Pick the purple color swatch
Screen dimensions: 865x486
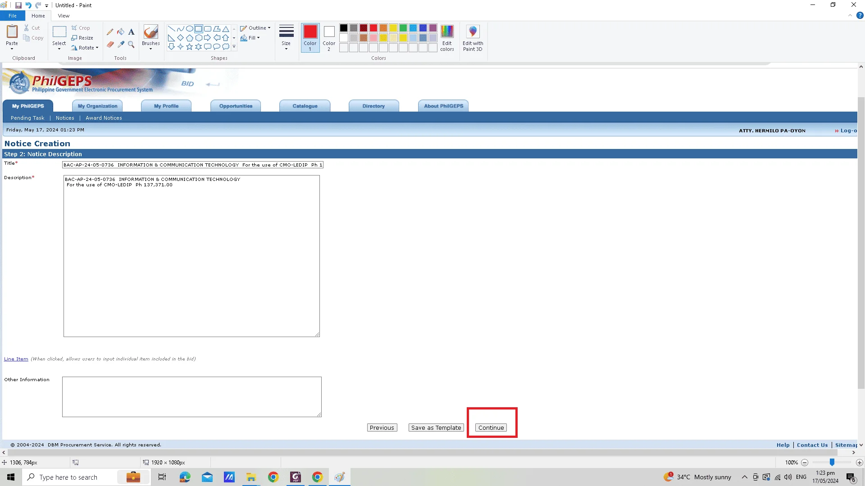(x=433, y=28)
